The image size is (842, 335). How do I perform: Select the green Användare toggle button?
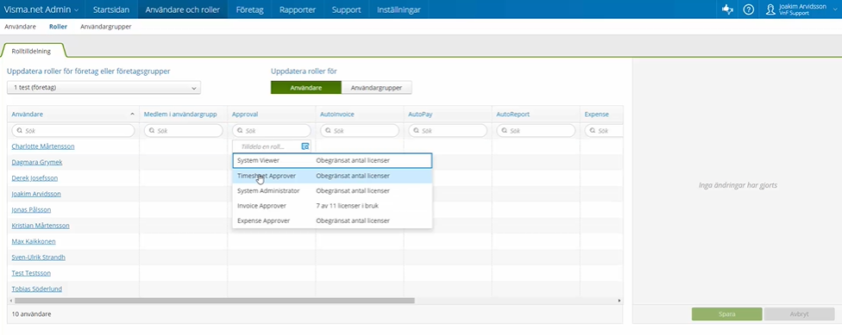click(306, 87)
